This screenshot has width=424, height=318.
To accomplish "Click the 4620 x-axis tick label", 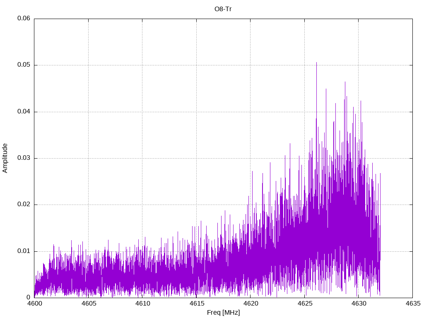I will click(x=251, y=304).
